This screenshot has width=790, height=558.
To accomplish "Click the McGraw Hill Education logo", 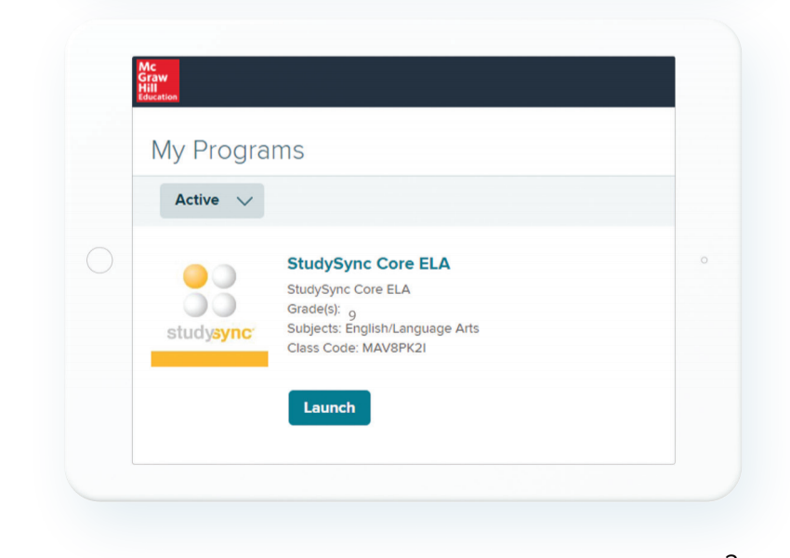I will (158, 81).
